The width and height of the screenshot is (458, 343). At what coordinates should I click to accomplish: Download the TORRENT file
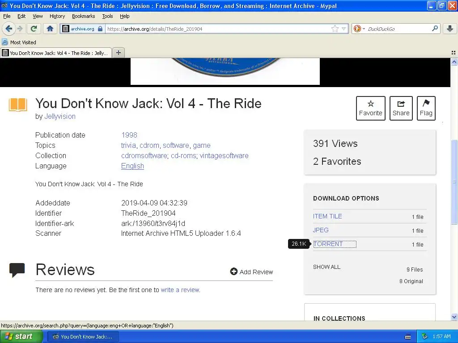coord(328,244)
